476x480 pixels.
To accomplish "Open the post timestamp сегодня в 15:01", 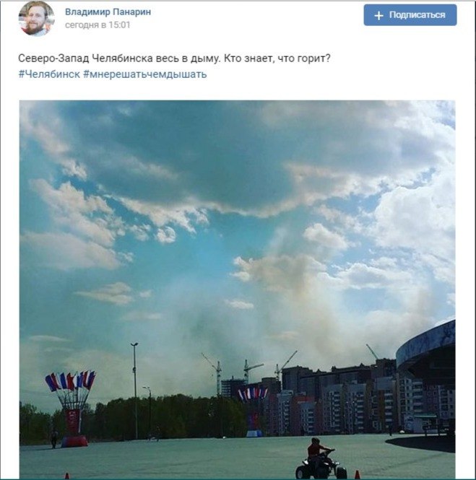I will 98,25.
